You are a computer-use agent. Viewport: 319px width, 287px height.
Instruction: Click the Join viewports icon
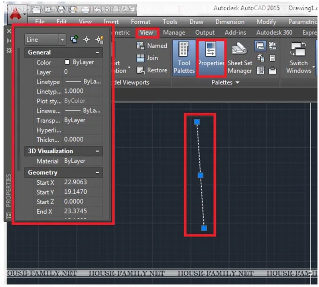click(x=140, y=58)
